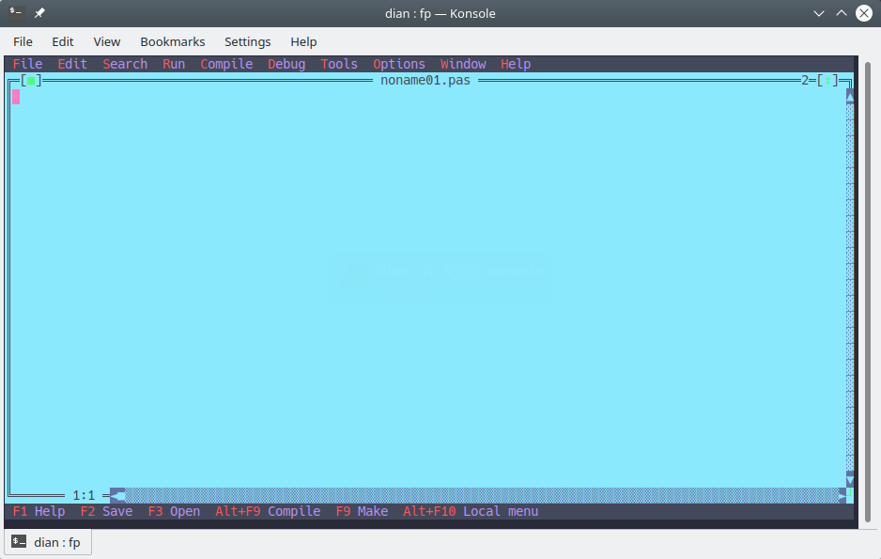Screen dimensions: 881x559
Task: Click the resize grip in the editor's corner
Action: click(849, 495)
